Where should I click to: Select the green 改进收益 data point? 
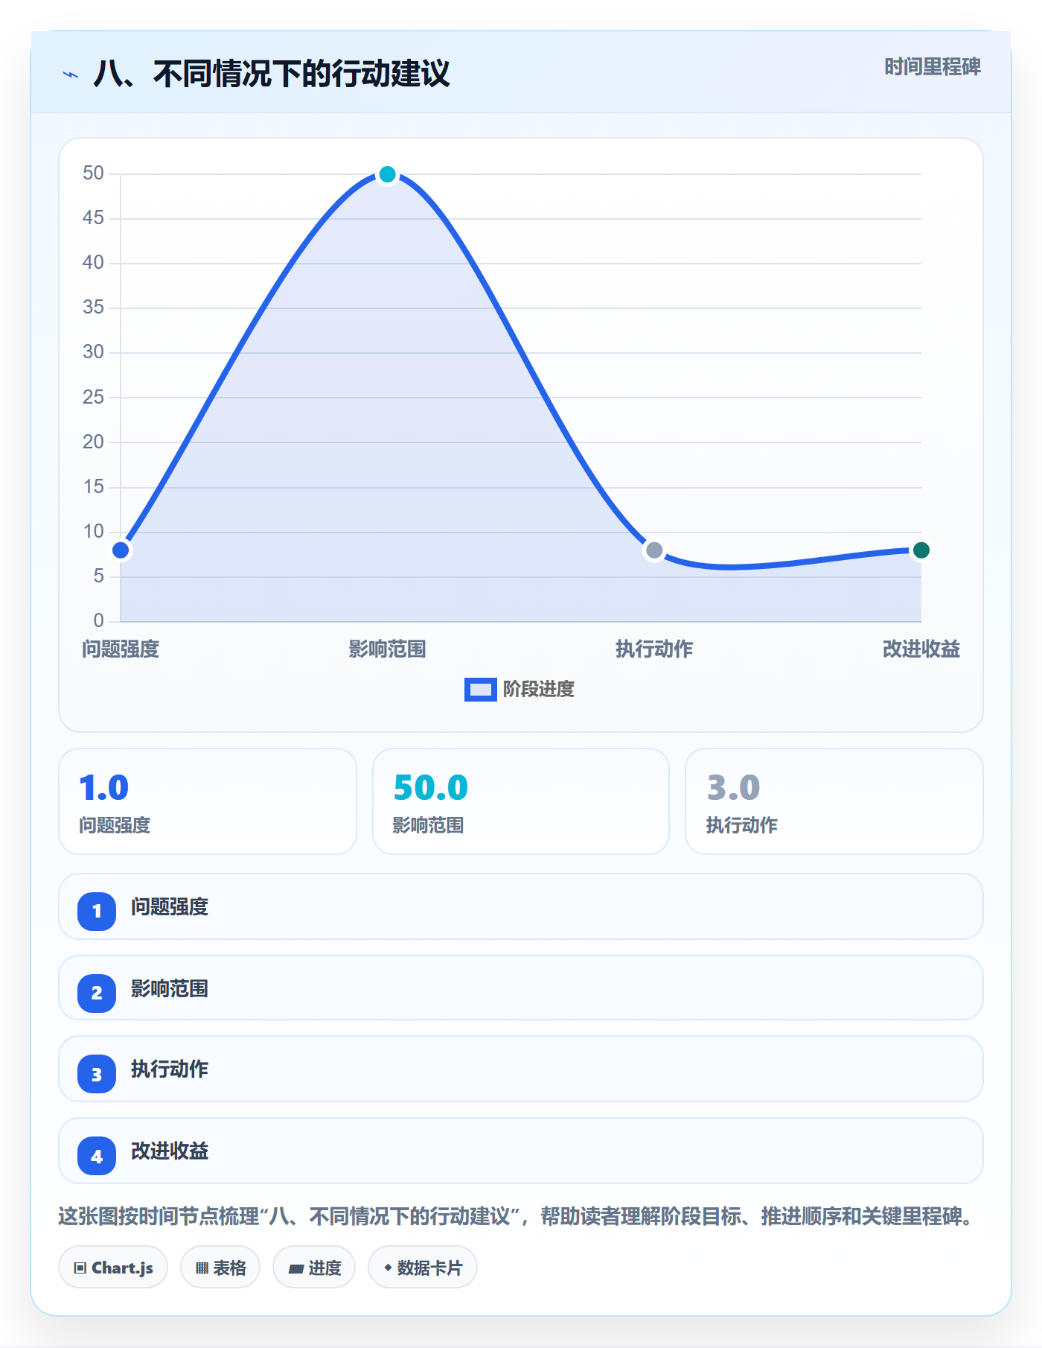[x=921, y=550]
